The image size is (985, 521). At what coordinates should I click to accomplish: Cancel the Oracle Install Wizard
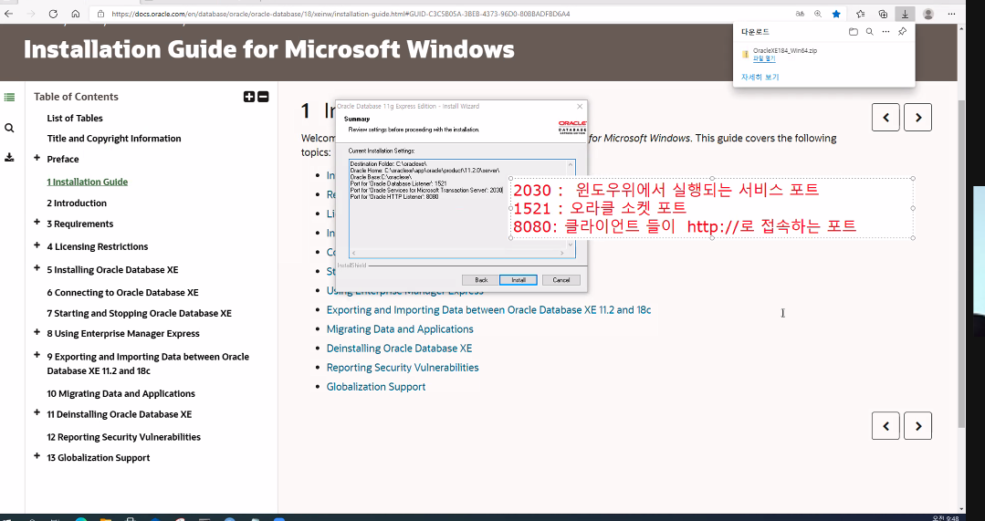(x=561, y=280)
